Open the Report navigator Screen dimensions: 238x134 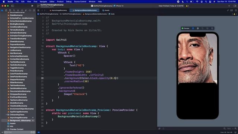(x=34, y=10)
